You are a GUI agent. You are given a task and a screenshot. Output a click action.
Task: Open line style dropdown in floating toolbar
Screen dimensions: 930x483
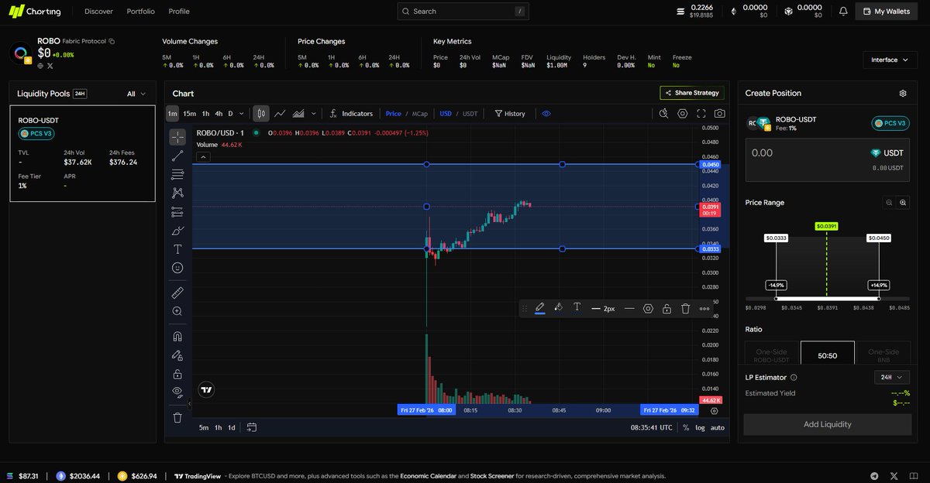point(629,308)
